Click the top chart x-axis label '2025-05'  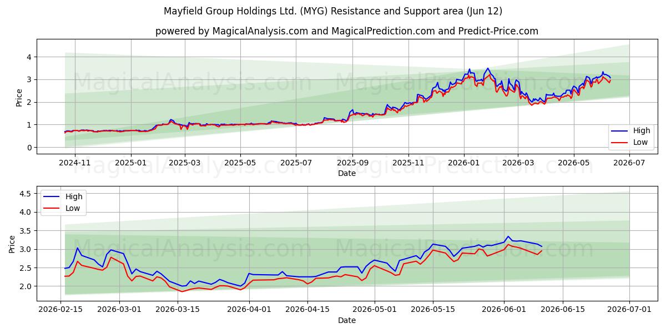[240, 163]
